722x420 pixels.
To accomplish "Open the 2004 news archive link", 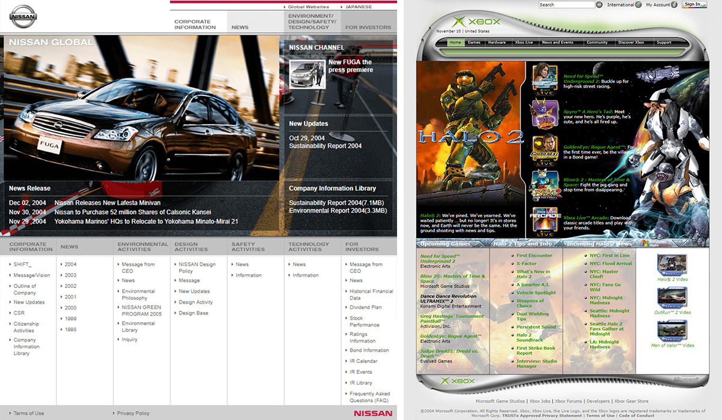I will (x=71, y=265).
